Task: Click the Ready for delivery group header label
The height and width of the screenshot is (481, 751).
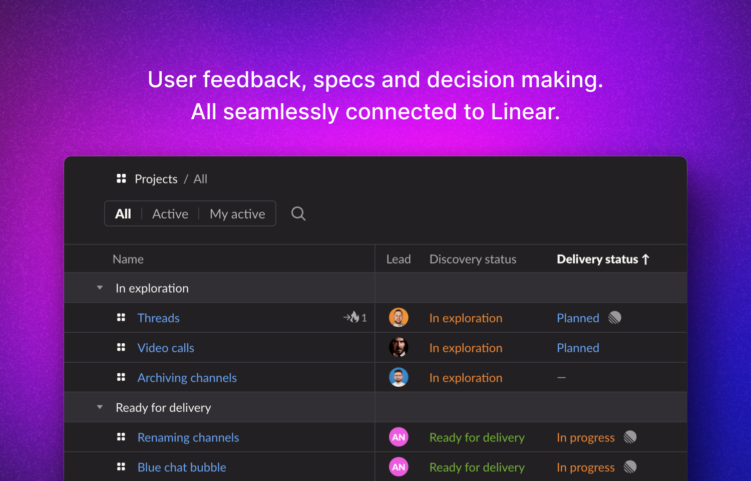Action: coord(163,408)
